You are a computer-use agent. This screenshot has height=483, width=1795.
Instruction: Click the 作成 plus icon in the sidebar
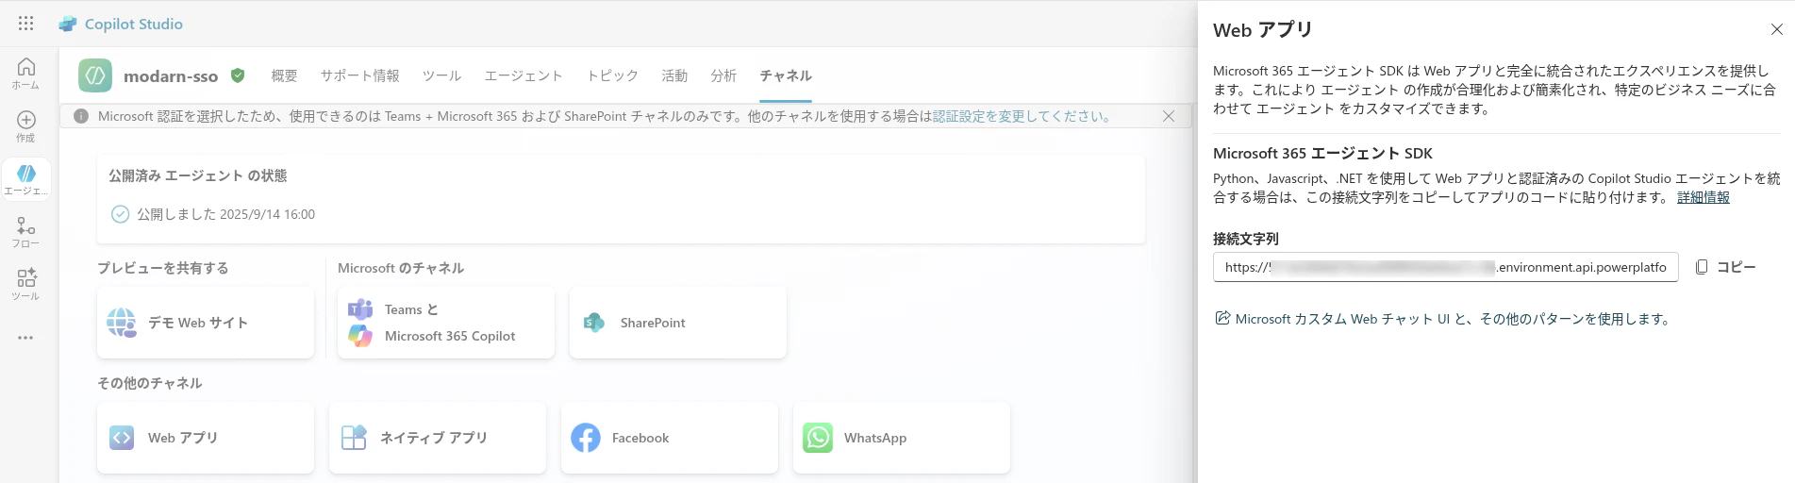pyautogui.click(x=26, y=120)
